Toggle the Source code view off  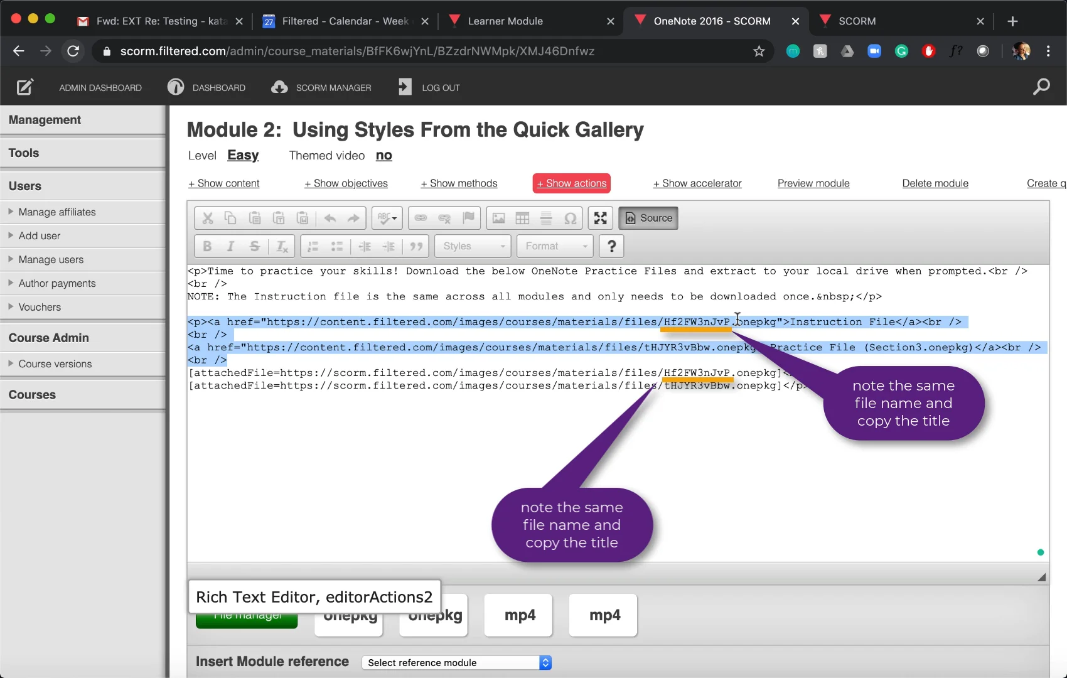click(648, 218)
